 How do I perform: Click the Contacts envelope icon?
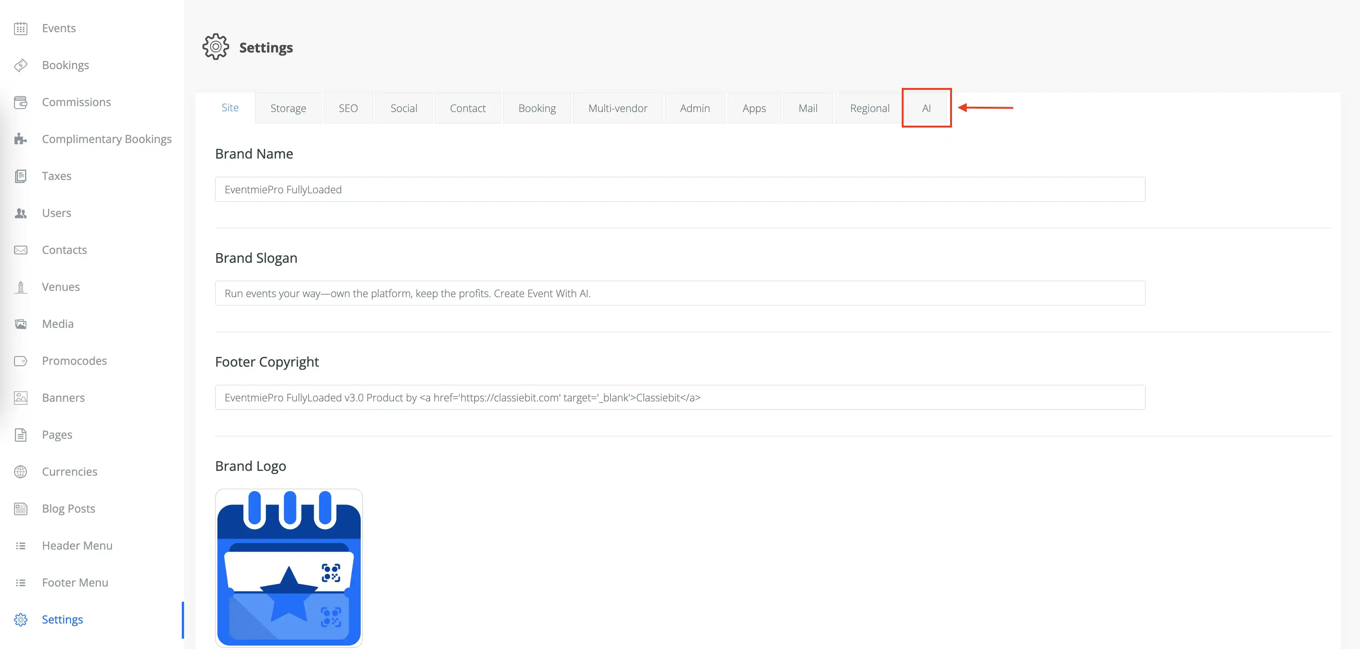[21, 250]
